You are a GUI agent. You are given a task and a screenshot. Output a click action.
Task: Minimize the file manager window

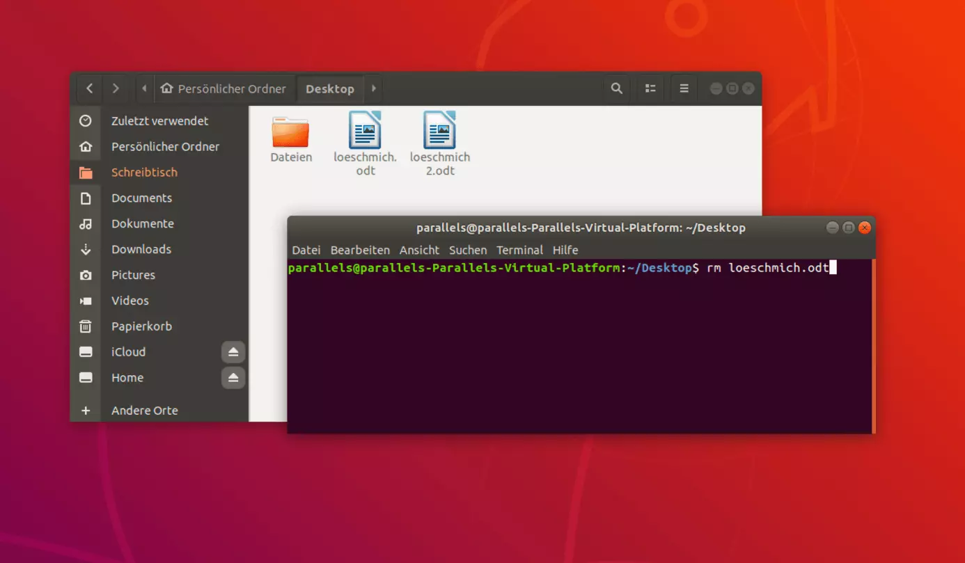click(x=716, y=88)
